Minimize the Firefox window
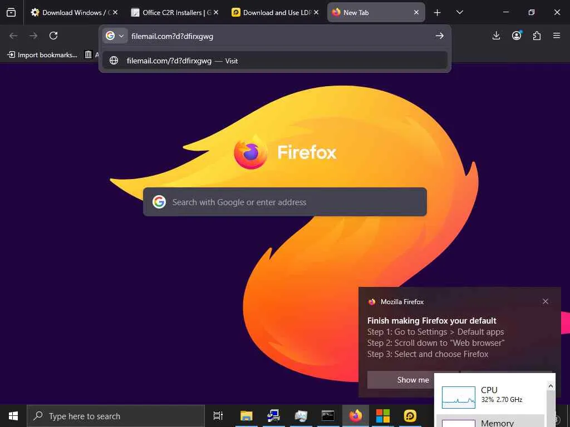Viewport: 570px width, 427px height. [505, 12]
